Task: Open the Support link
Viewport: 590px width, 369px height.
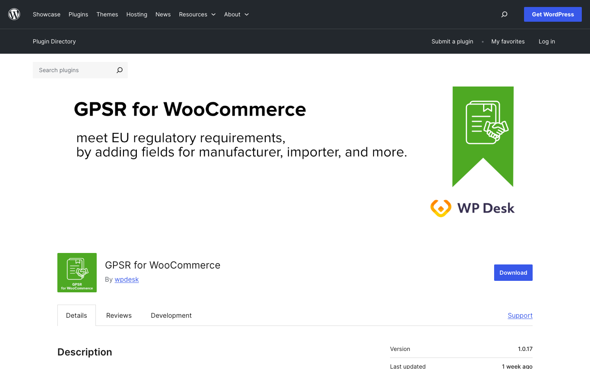Action: (520, 315)
